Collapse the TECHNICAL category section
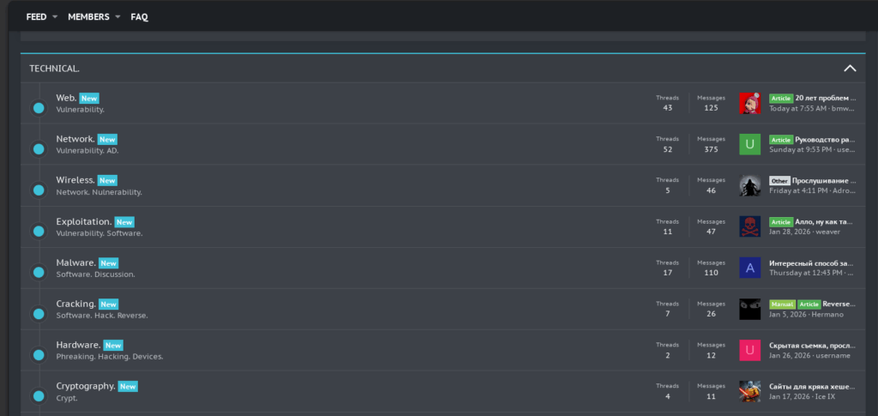The image size is (878, 416). coord(850,68)
